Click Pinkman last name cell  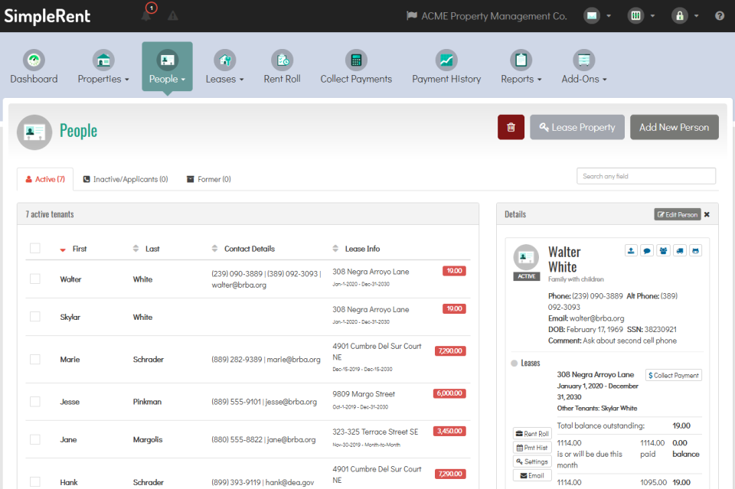(147, 402)
